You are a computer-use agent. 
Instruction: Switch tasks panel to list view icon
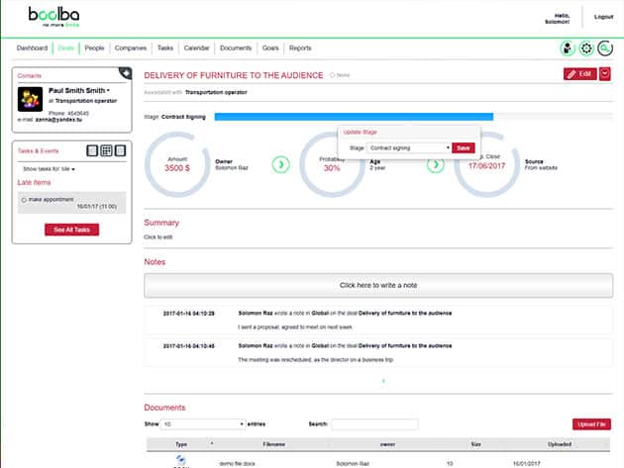coord(92,150)
